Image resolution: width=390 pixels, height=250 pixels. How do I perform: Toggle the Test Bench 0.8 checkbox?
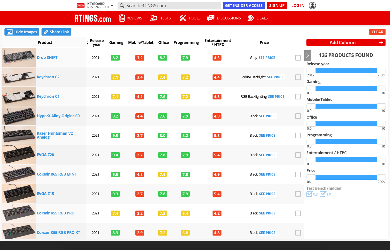(x=309, y=194)
